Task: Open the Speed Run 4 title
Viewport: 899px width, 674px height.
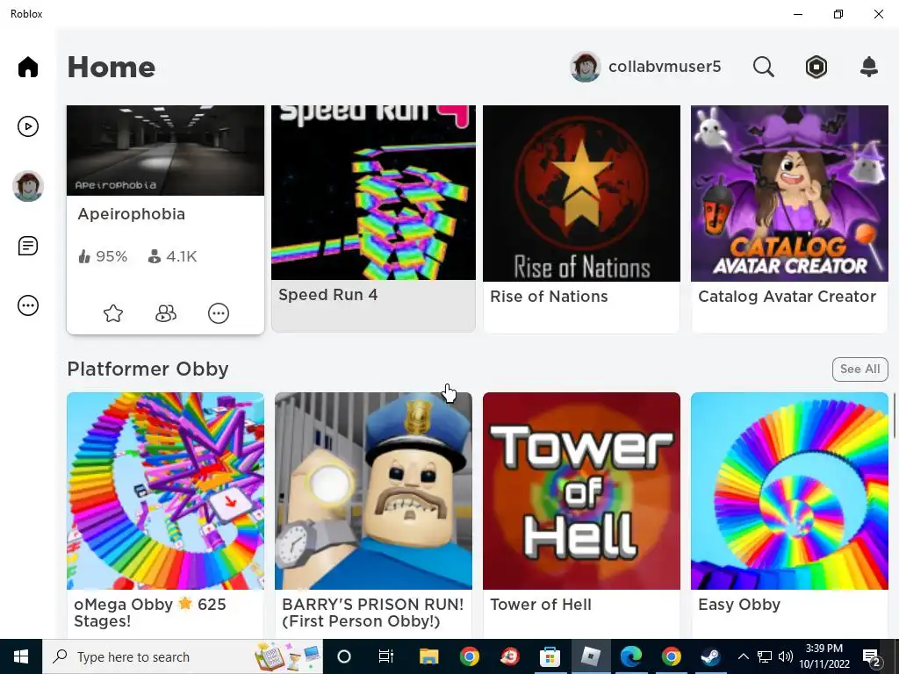Action: [328, 295]
